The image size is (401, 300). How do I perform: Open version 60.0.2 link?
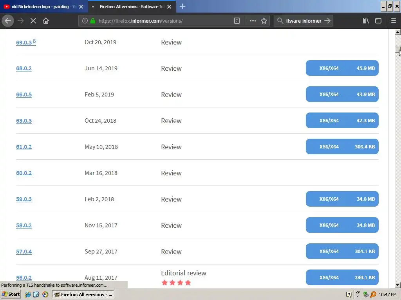click(x=24, y=173)
